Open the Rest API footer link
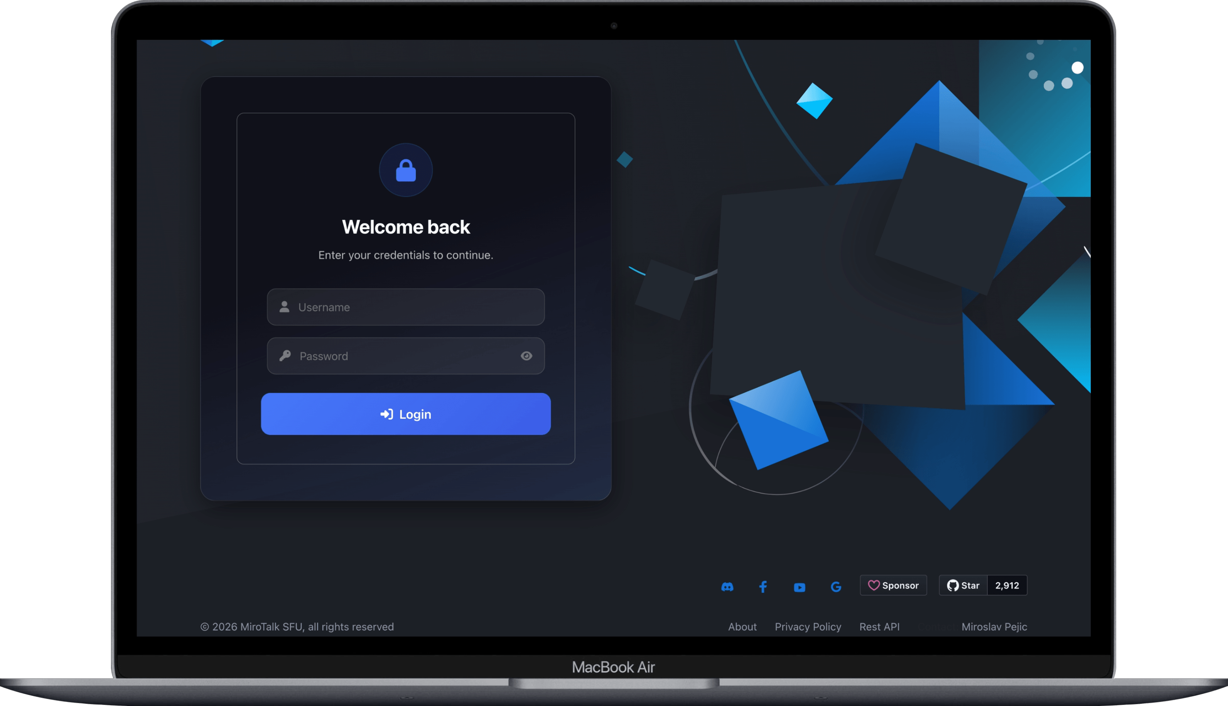 point(879,627)
